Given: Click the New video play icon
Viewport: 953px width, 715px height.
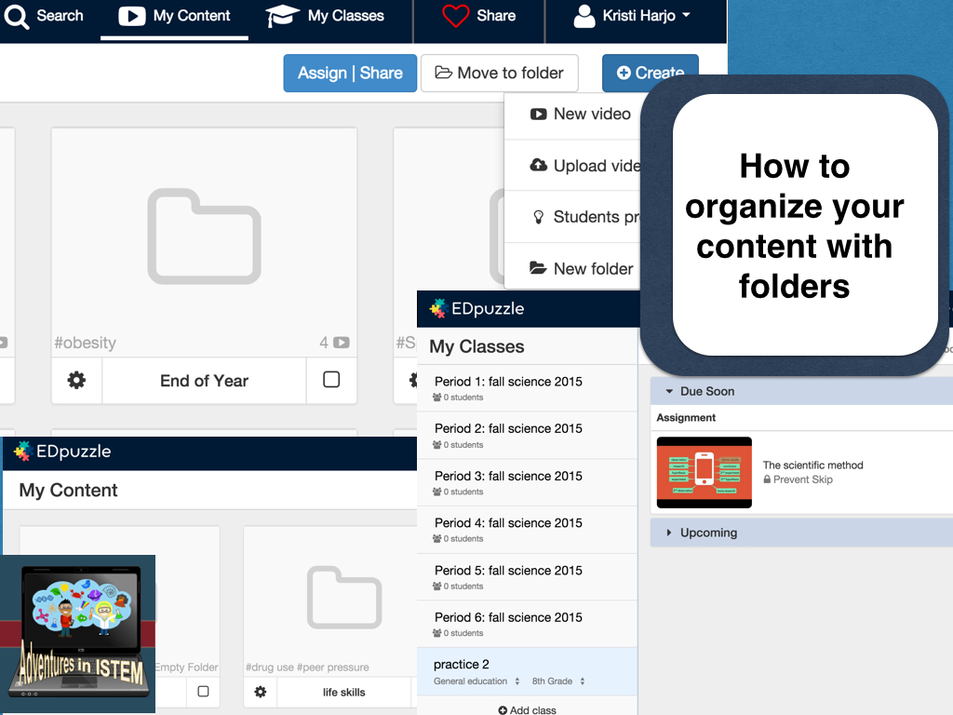Looking at the screenshot, I should 539,115.
